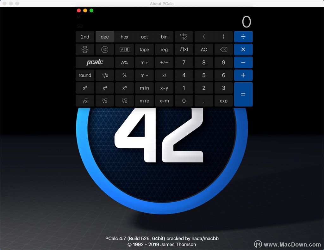Click the m+ memory add key
Image resolution: width=324 pixels, height=250 pixels.
click(144, 62)
